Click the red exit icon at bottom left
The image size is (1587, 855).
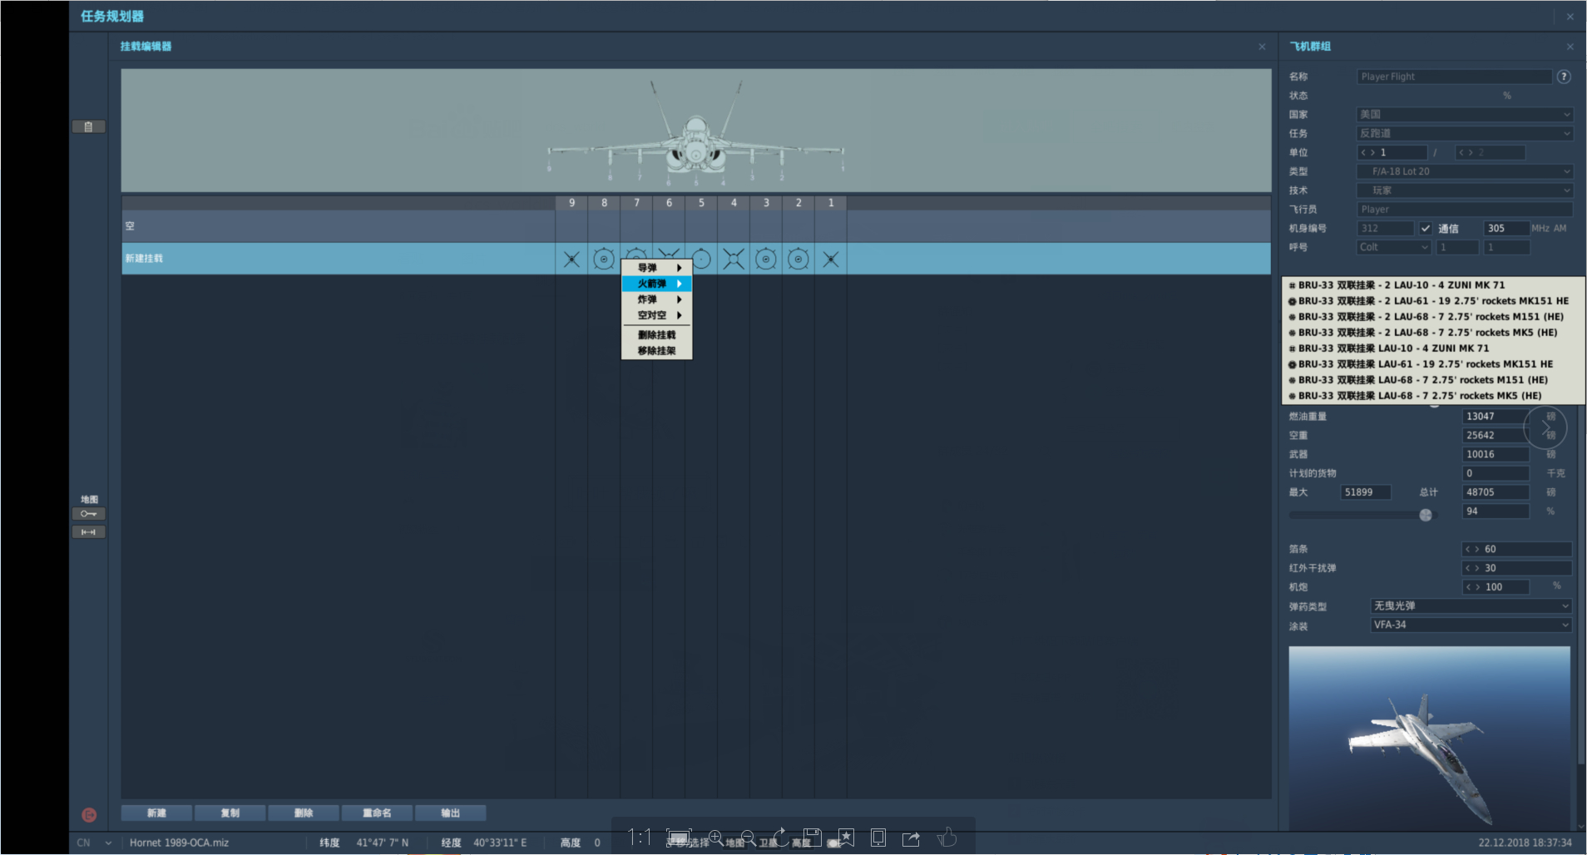click(89, 815)
